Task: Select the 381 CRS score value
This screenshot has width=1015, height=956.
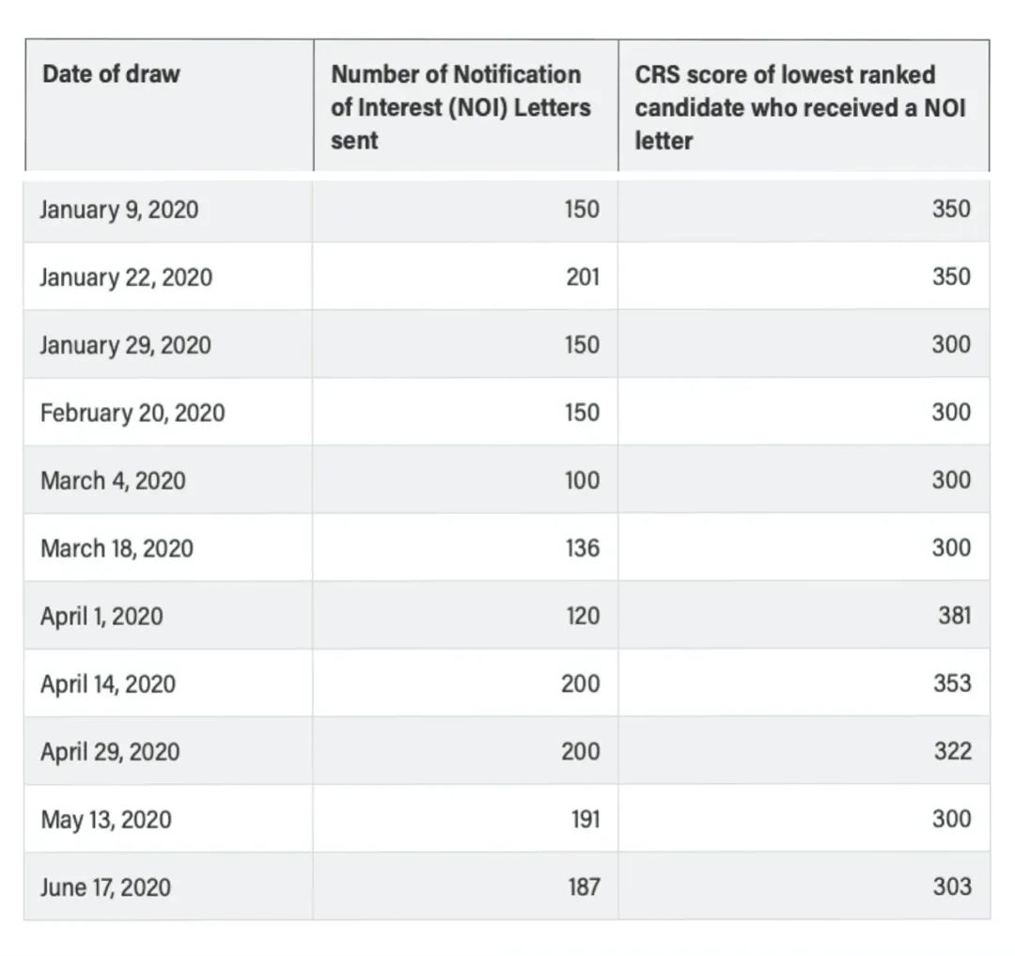Action: (x=953, y=617)
